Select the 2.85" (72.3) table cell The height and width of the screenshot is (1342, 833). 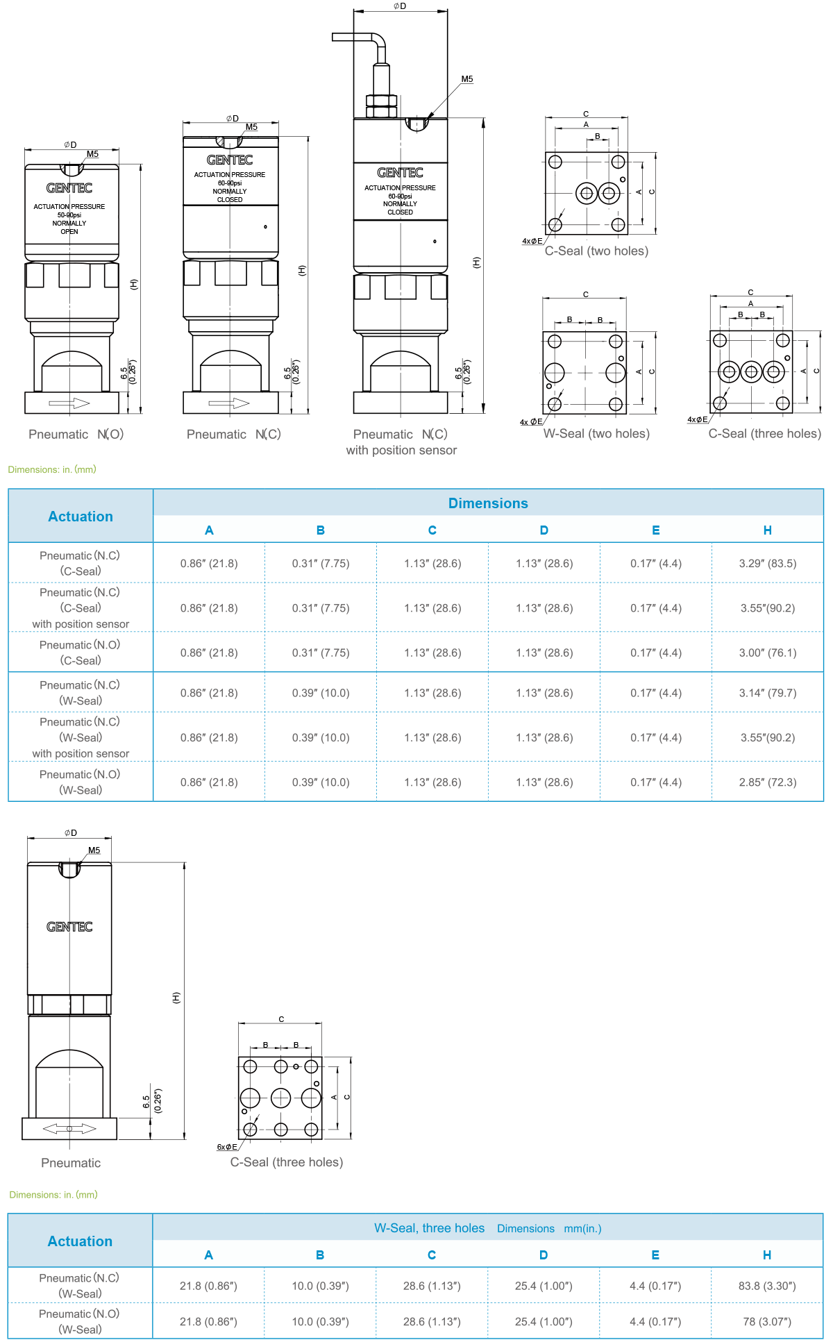tap(767, 782)
